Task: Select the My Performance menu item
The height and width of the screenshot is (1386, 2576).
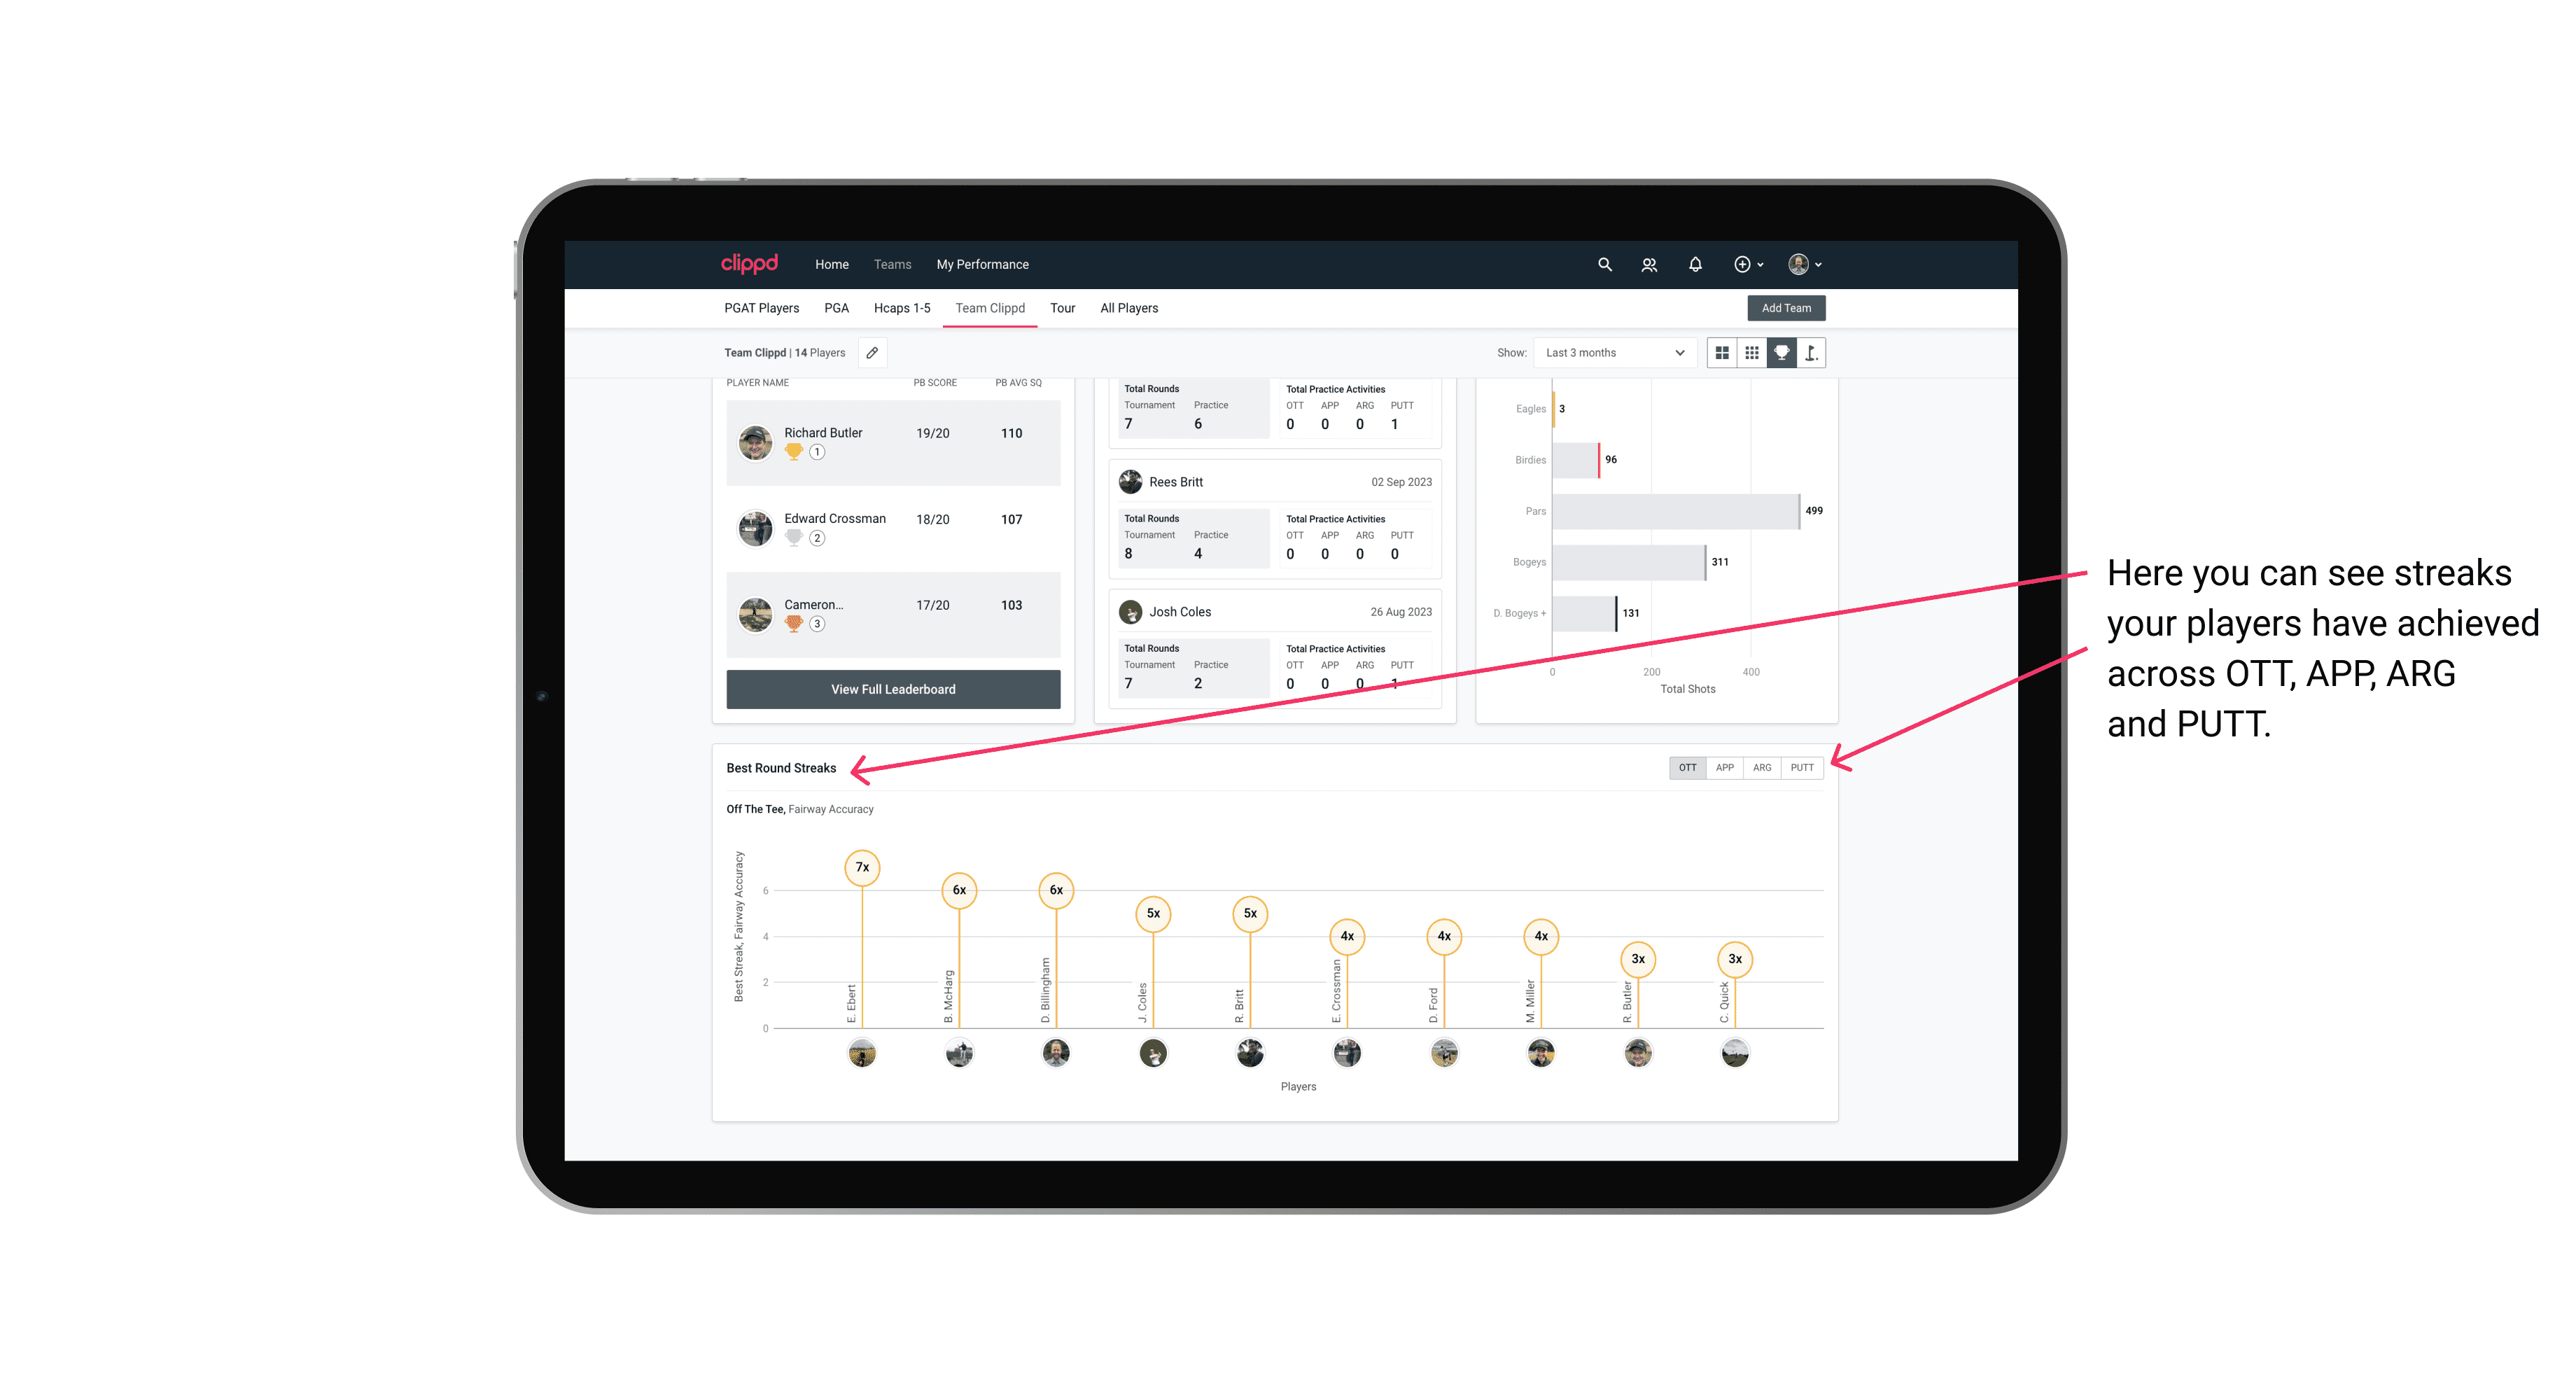Action: pyautogui.click(x=983, y=265)
